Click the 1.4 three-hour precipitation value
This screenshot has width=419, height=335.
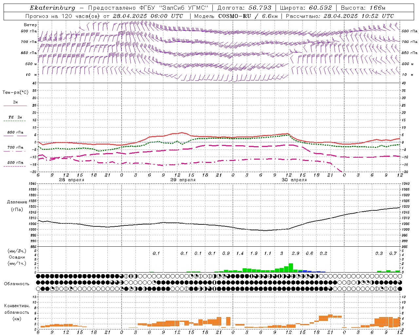240,254
